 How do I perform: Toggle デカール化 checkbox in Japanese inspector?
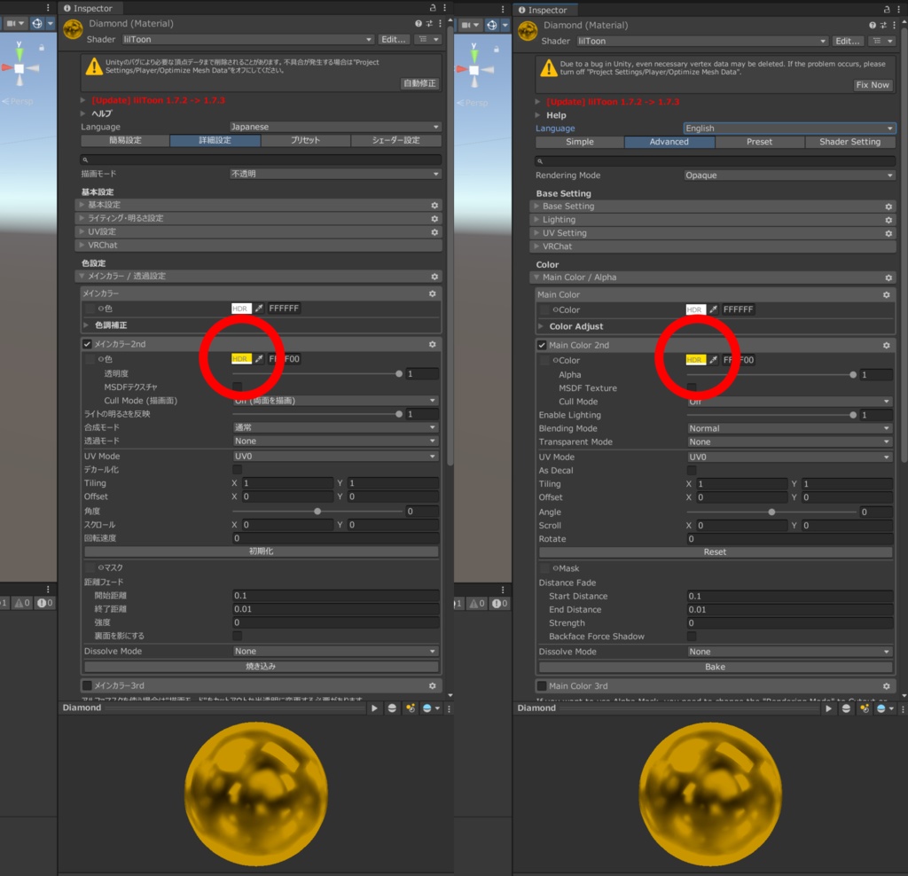coord(238,470)
